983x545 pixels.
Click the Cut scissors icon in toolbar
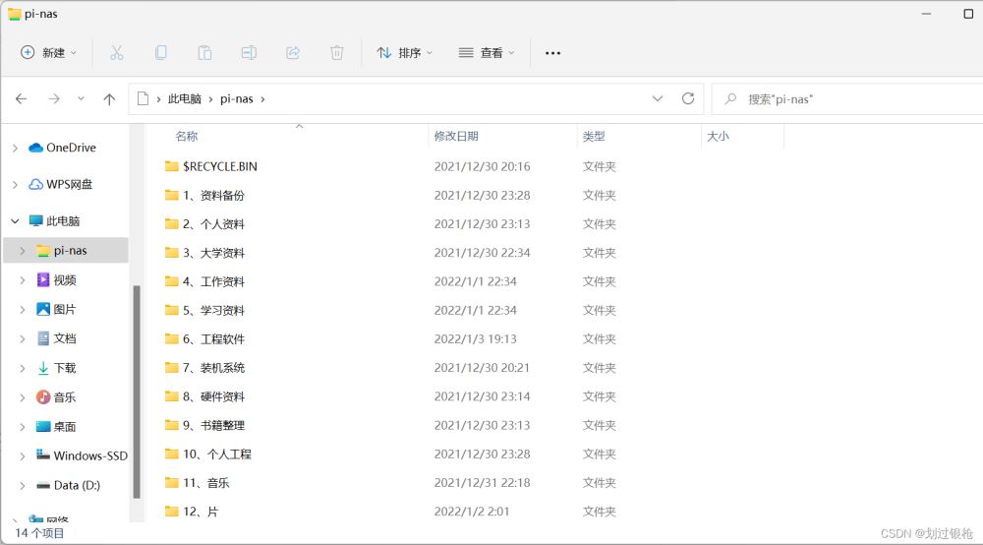click(116, 53)
